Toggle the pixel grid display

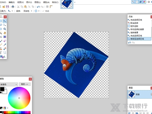(x=47, y=7)
